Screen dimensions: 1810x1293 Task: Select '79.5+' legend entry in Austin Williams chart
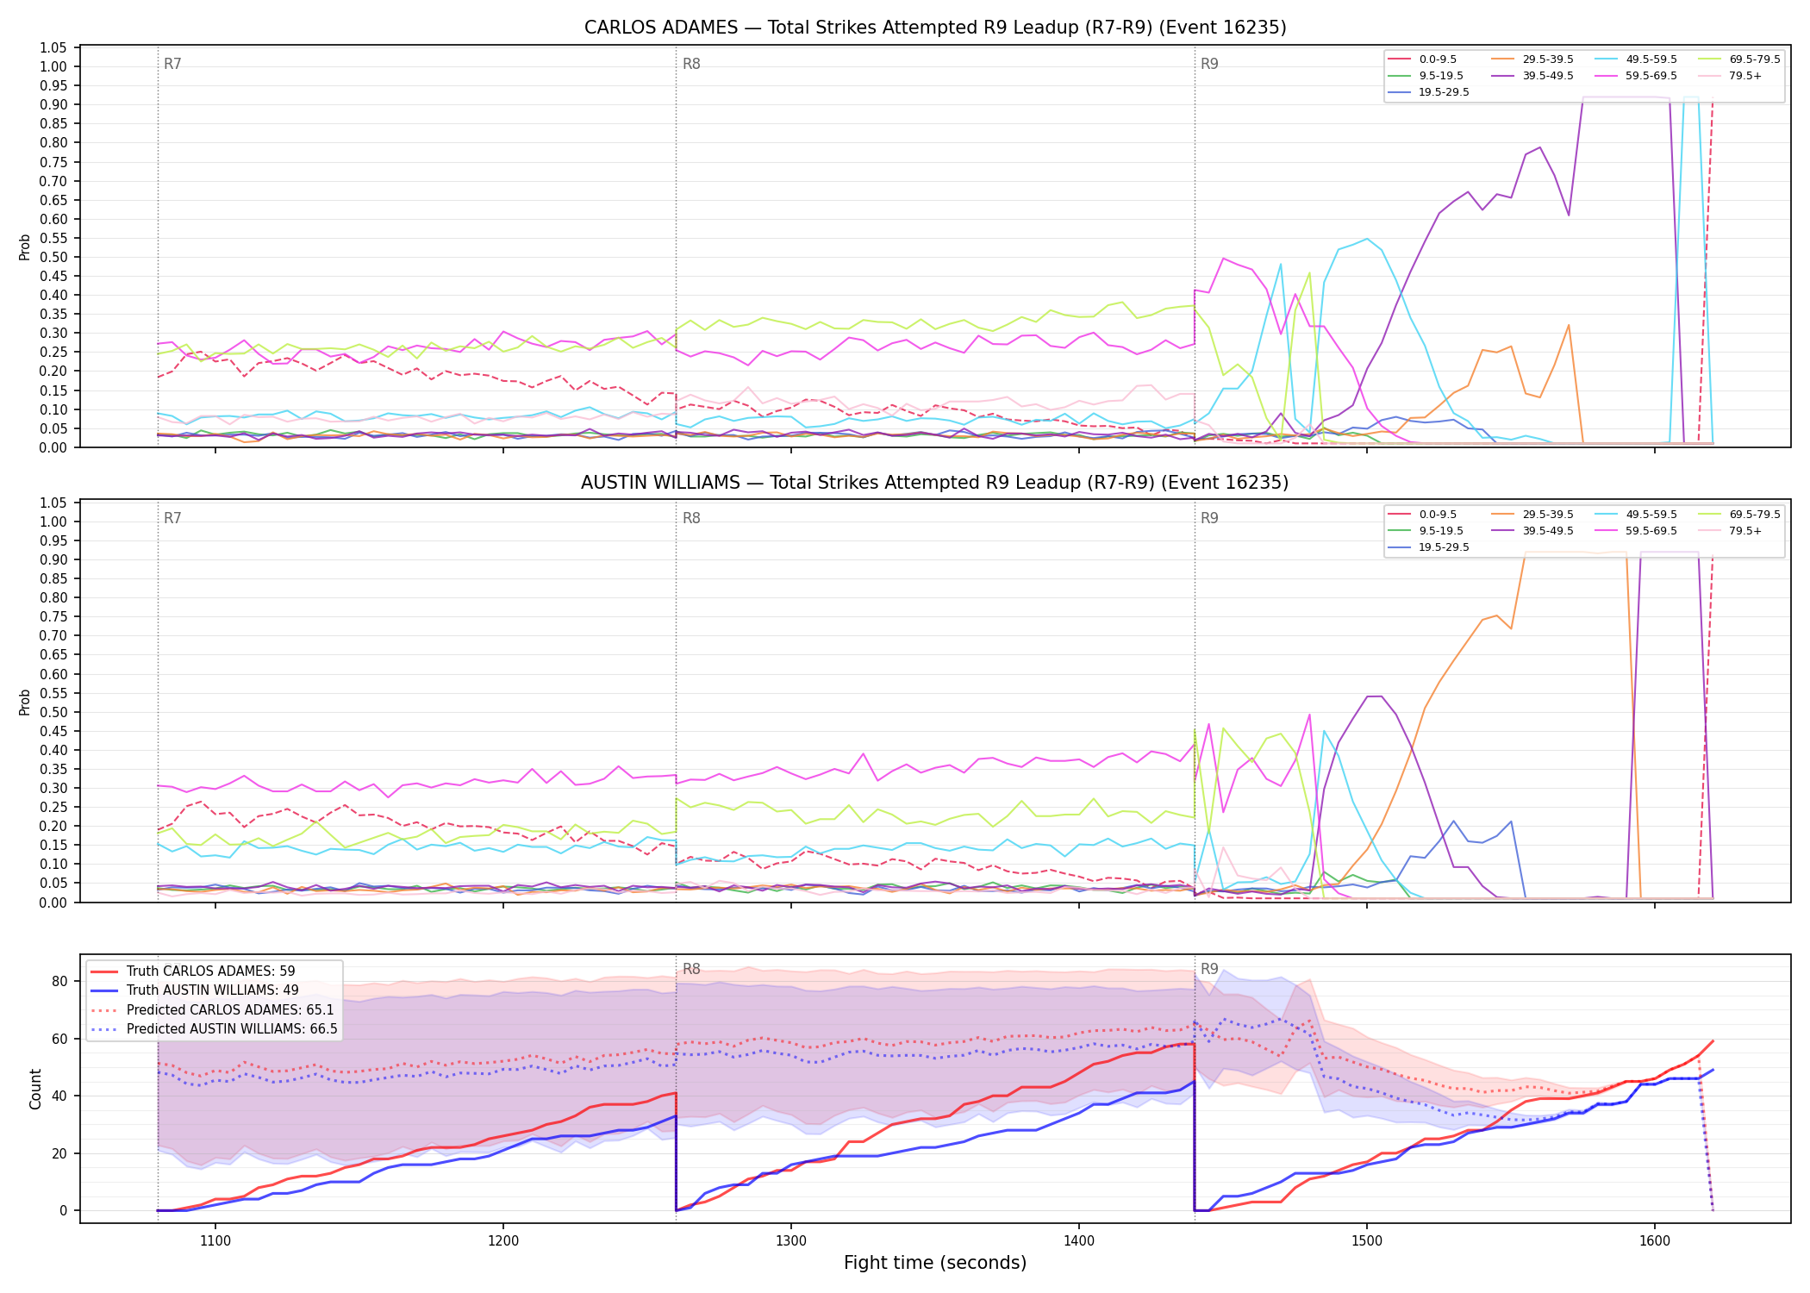1731,531
